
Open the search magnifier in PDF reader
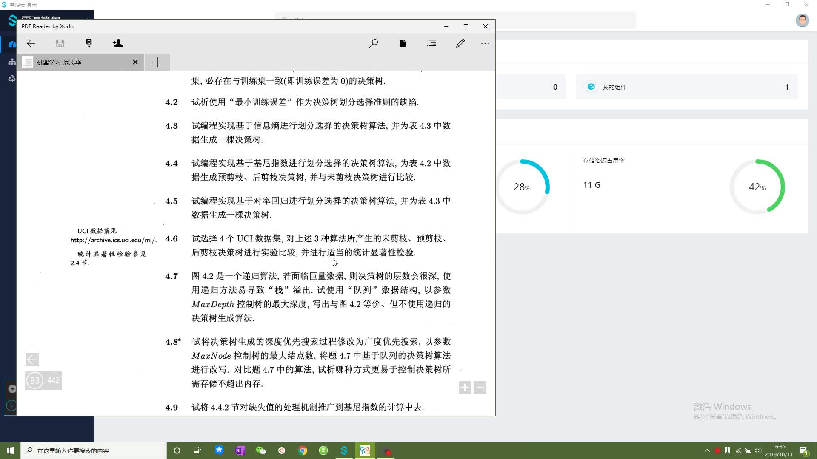point(374,43)
